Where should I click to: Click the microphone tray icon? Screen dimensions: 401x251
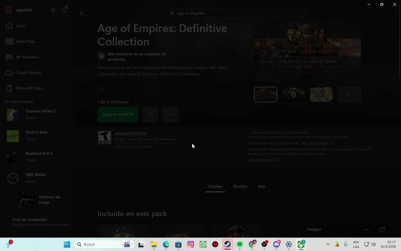coord(346,244)
